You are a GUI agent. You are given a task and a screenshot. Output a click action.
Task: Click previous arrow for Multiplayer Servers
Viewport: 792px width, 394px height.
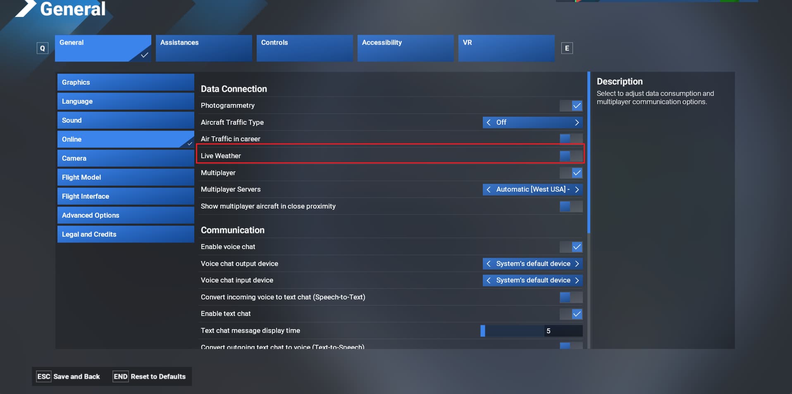(x=489, y=189)
